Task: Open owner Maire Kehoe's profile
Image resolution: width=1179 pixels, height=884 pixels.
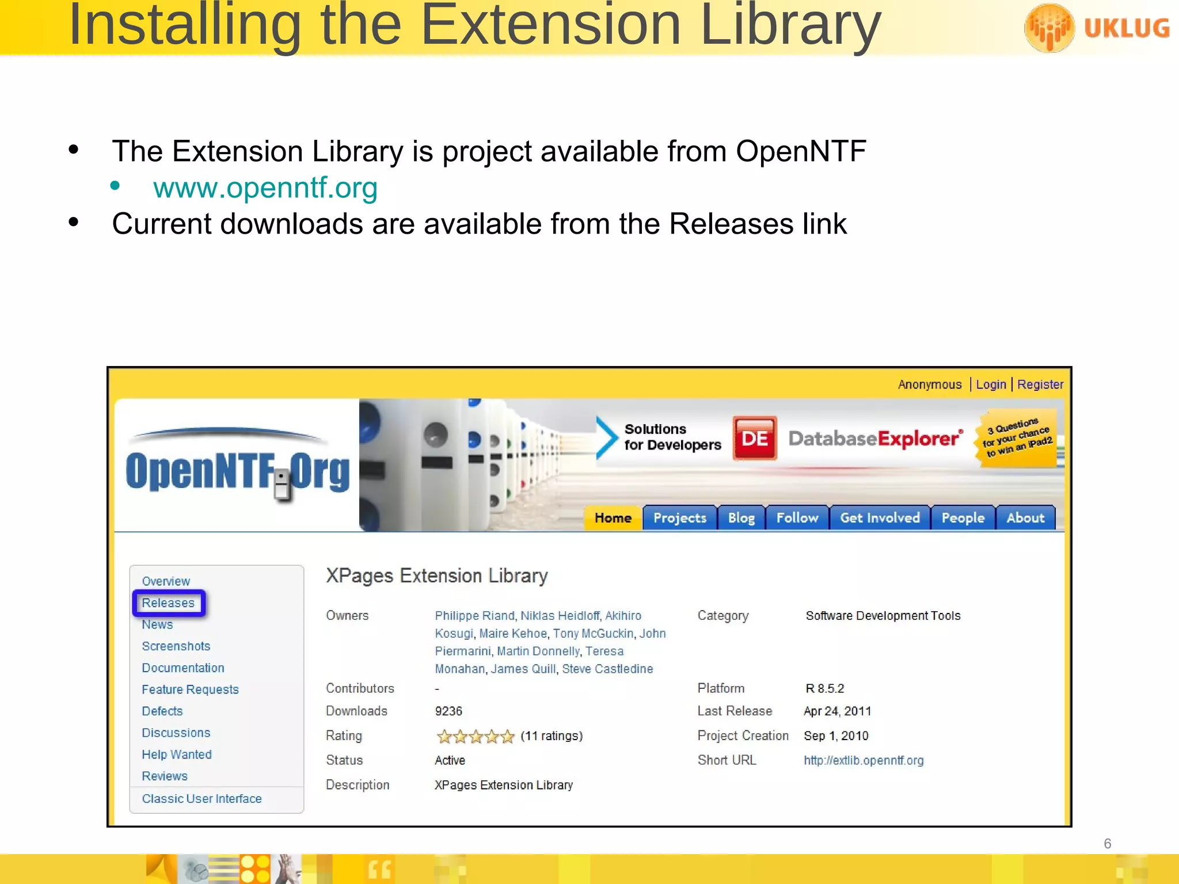Action: 513,634
